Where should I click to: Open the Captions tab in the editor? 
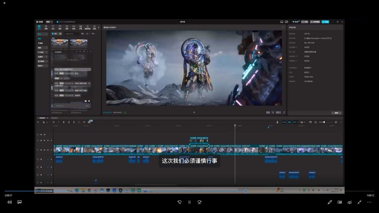pos(80,27)
